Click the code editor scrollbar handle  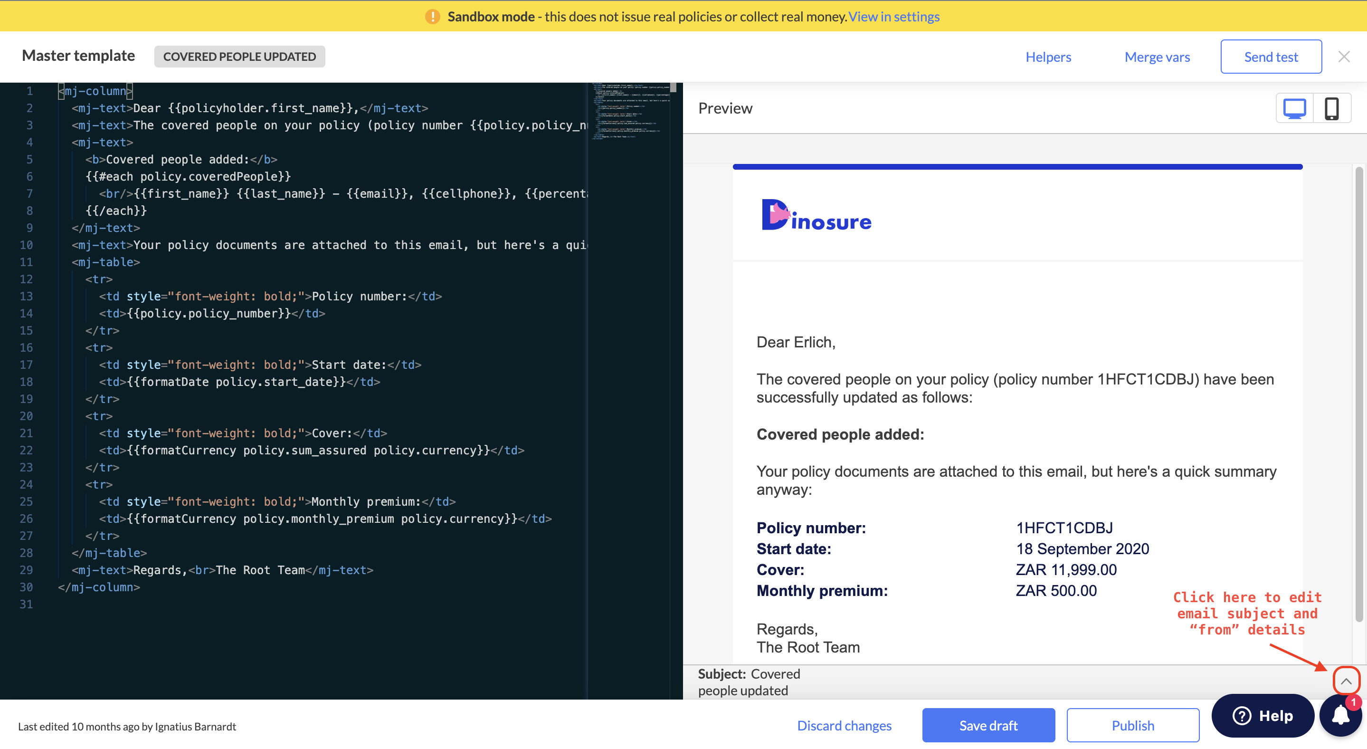(x=673, y=88)
